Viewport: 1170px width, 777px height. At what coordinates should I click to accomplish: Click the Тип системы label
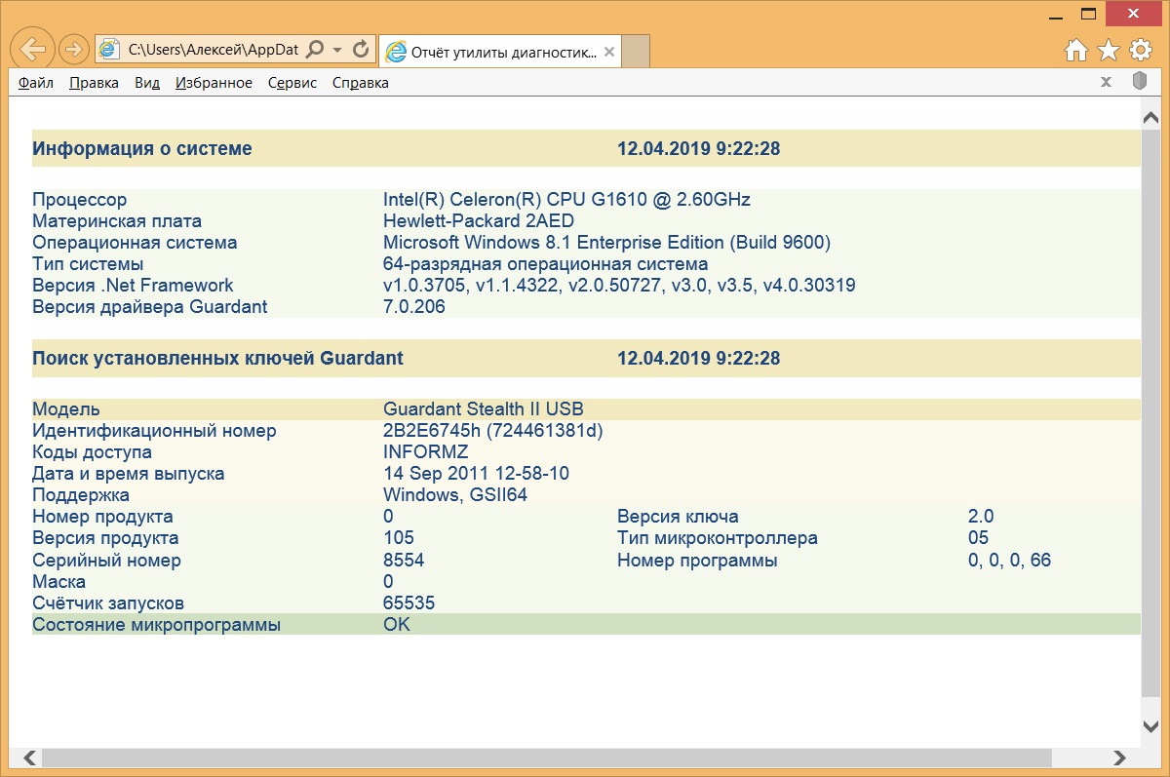[x=88, y=264]
